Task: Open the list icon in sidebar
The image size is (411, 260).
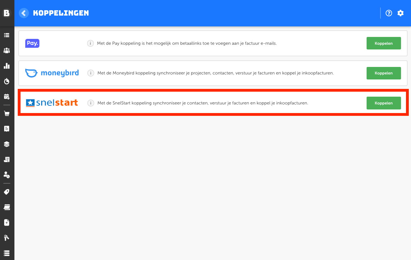Action: 7,35
